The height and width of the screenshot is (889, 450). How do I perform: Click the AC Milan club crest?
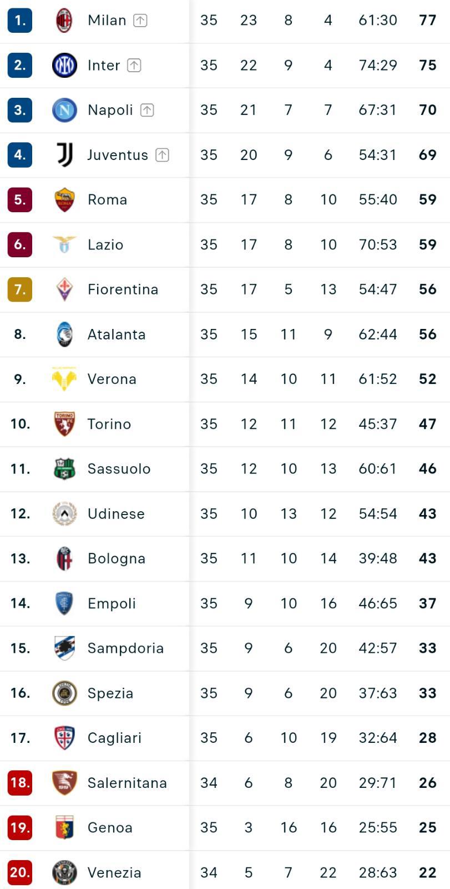click(64, 21)
